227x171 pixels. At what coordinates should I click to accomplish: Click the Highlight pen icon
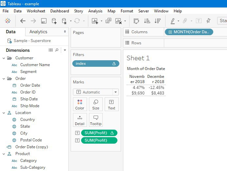[173, 21]
